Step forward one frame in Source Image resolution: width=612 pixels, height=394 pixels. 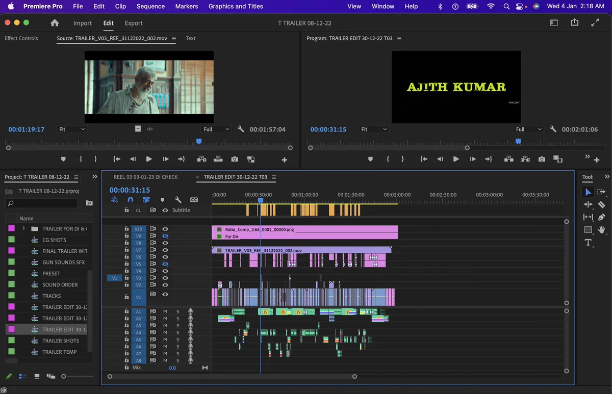tap(165, 159)
